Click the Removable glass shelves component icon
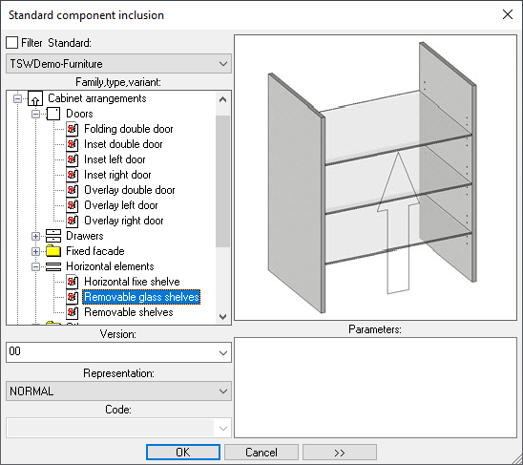Screen dimensions: 523x465 tap(72, 297)
